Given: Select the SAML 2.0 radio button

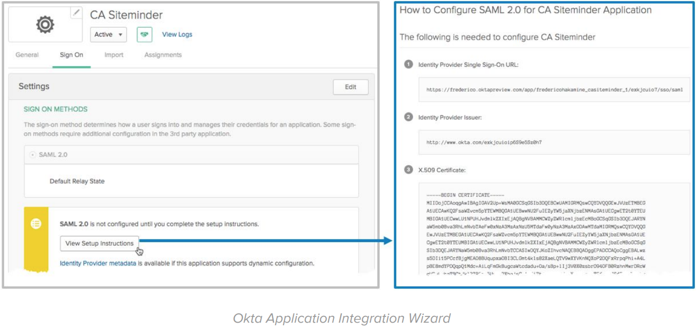Looking at the screenshot, I should tap(33, 155).
